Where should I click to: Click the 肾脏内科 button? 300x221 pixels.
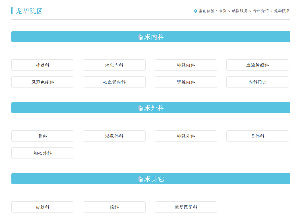point(186,82)
